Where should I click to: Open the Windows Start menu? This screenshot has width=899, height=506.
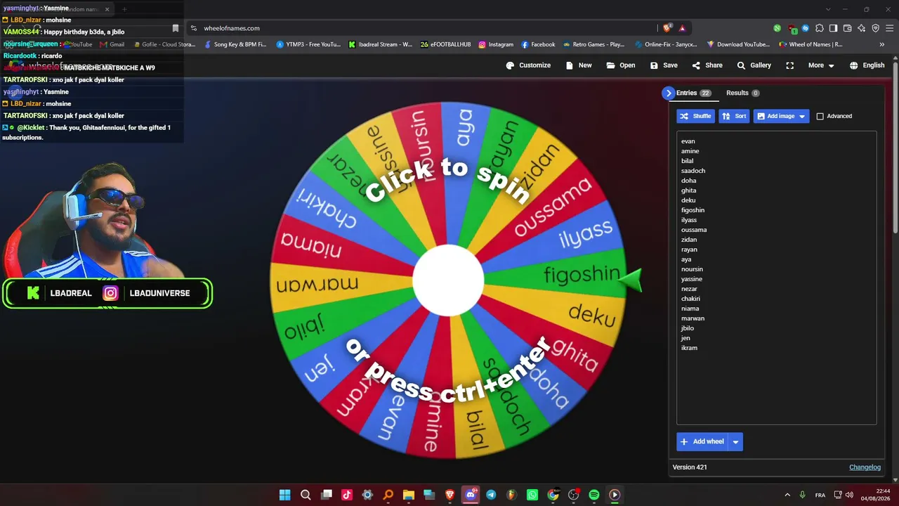pyautogui.click(x=284, y=495)
